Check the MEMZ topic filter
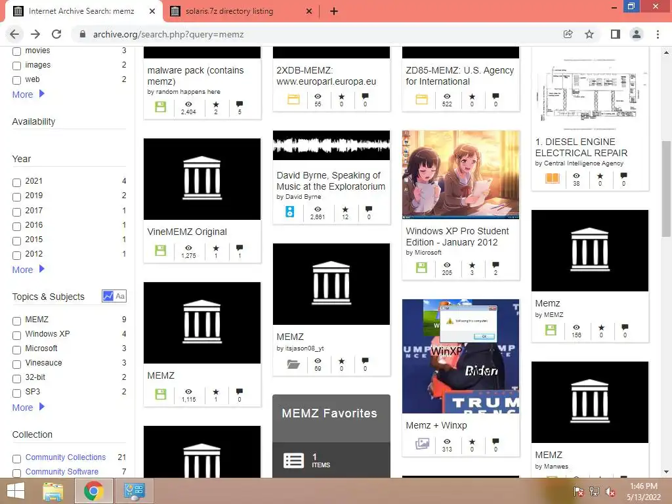Viewport: 672px width, 504px height. [x=16, y=321]
